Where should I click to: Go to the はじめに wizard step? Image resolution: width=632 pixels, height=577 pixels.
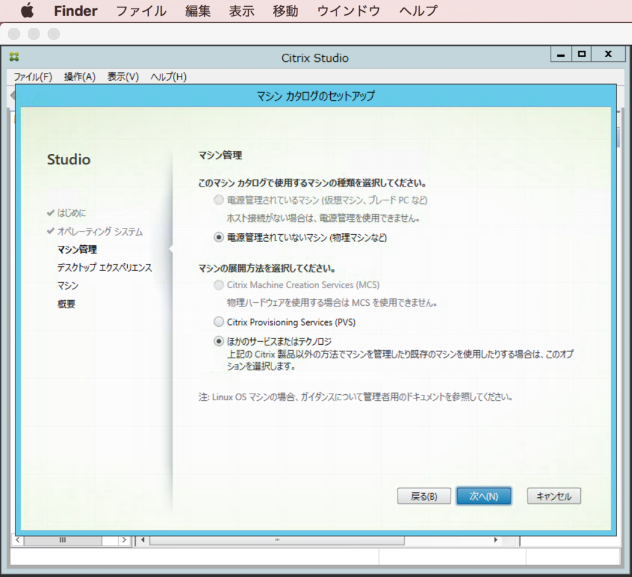click(x=72, y=213)
